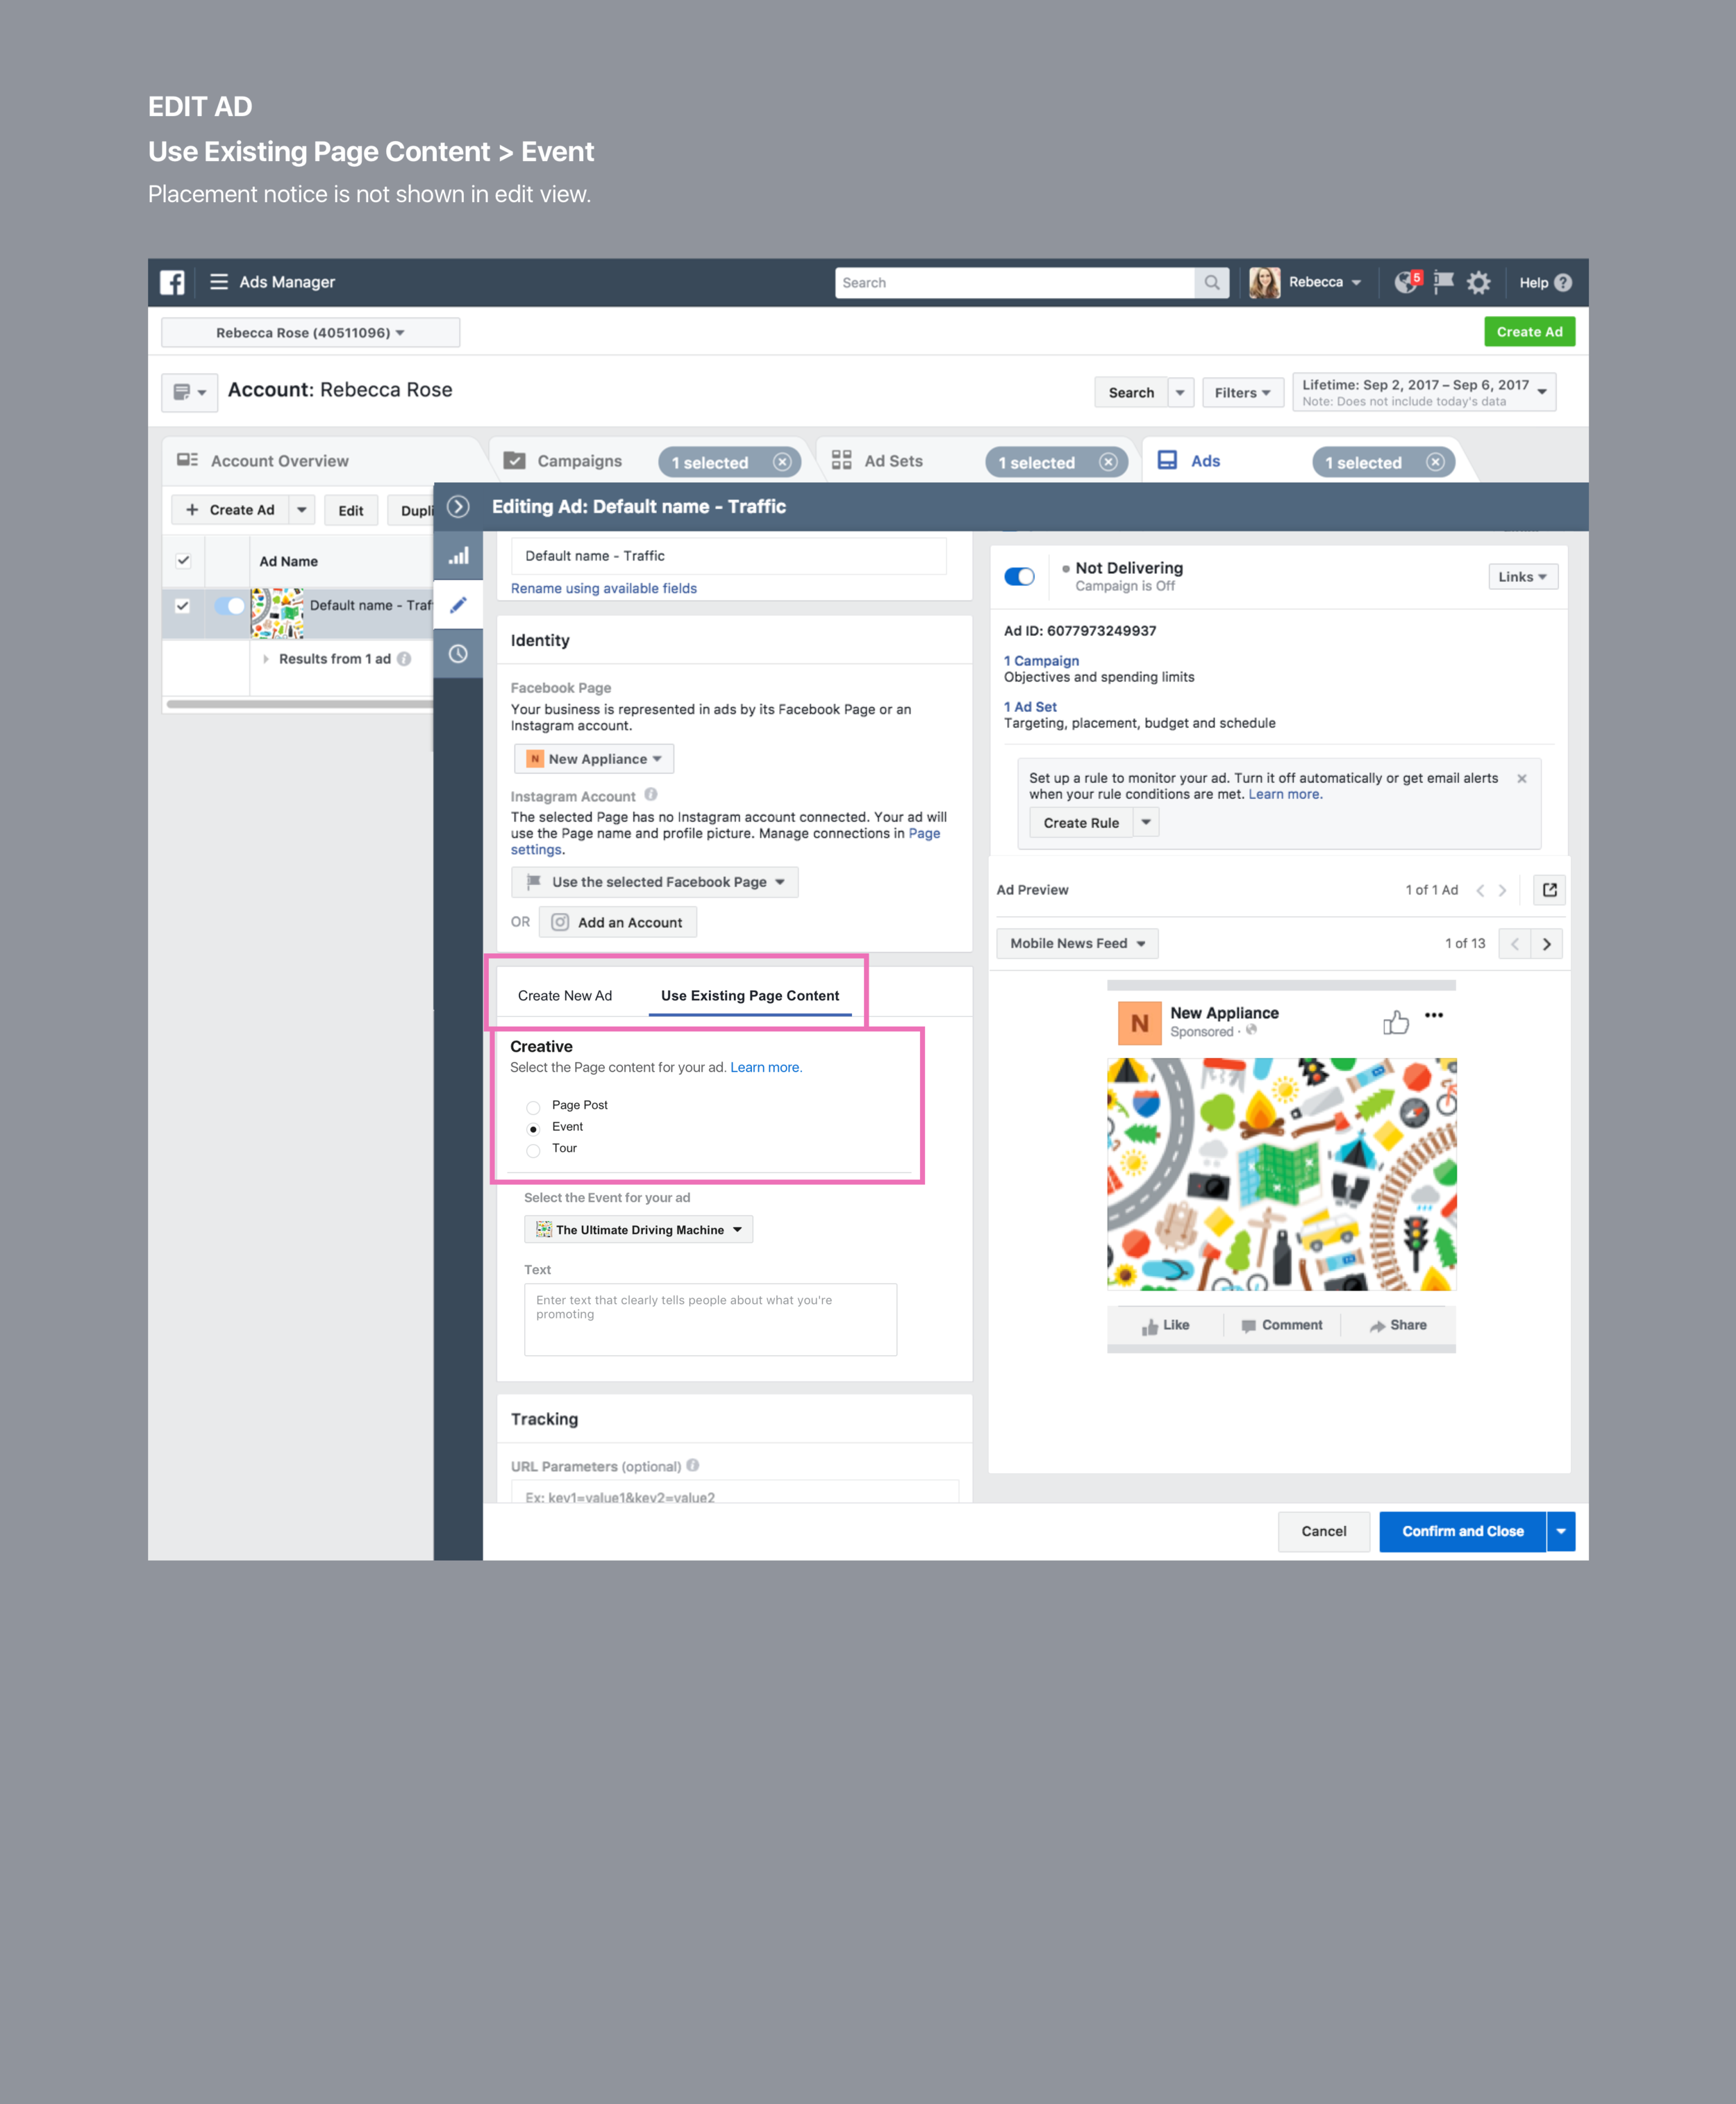Click the Facebook logo icon

(x=172, y=282)
